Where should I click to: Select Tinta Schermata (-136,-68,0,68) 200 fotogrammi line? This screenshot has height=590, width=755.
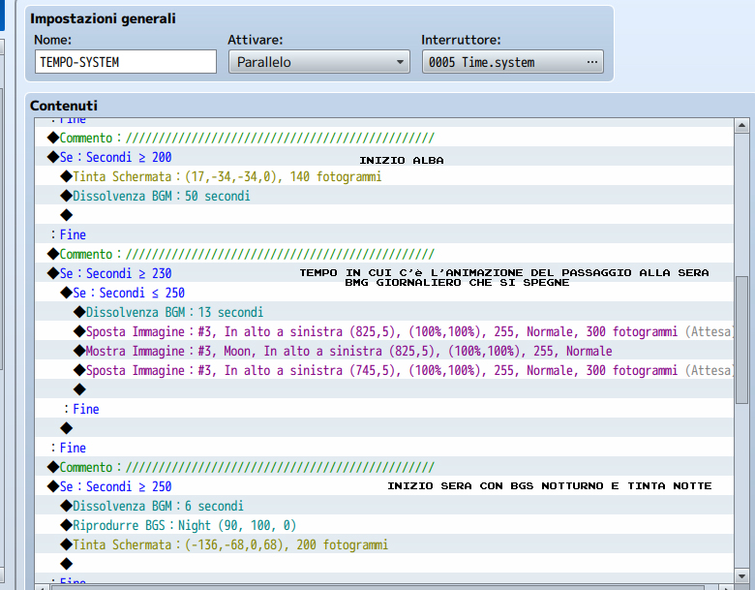pyautogui.click(x=384, y=544)
